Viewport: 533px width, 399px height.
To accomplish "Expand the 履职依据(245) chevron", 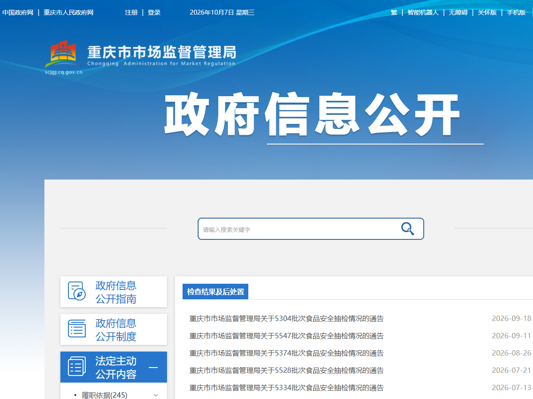I will pyautogui.click(x=155, y=395).
